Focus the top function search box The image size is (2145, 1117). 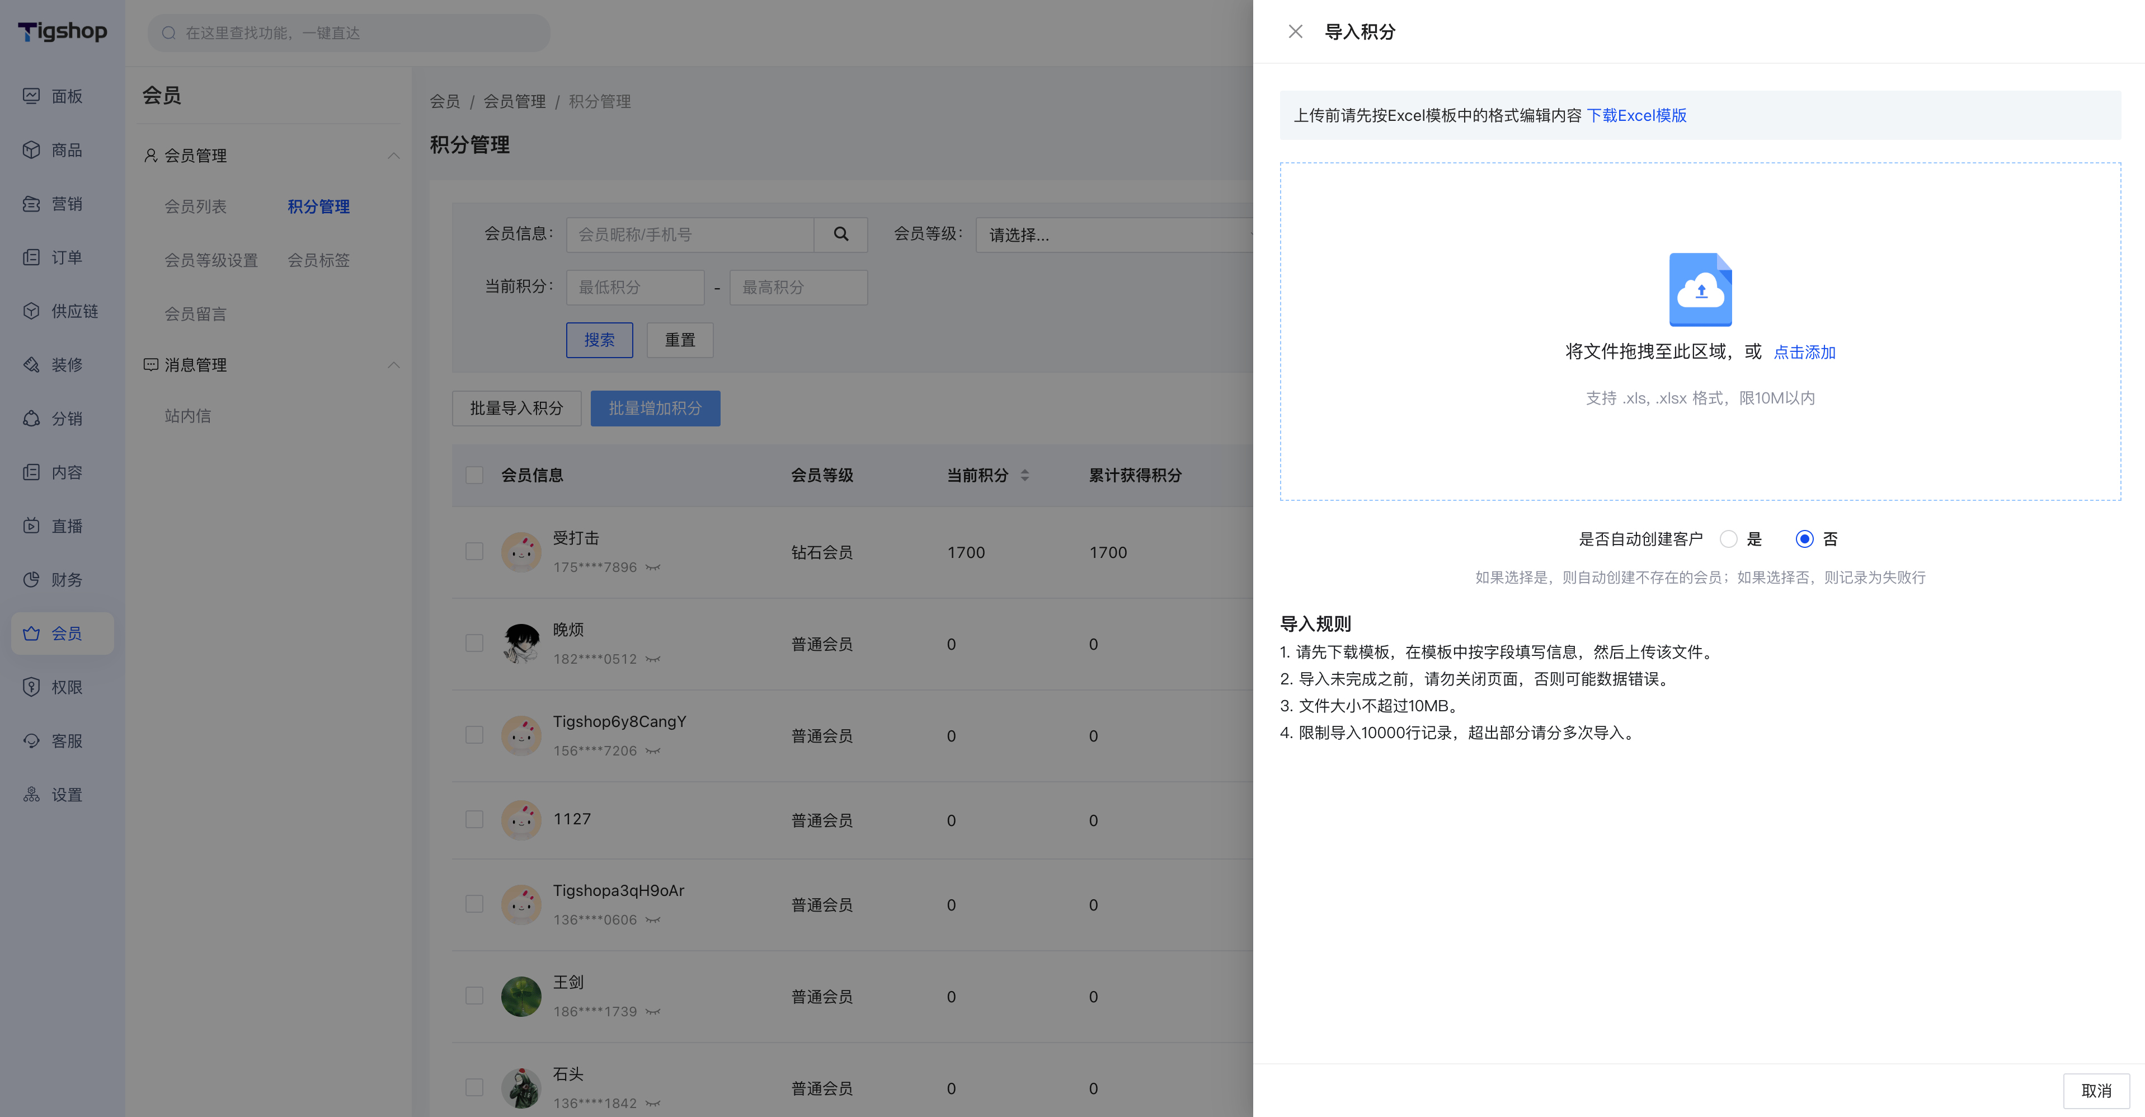point(349,32)
